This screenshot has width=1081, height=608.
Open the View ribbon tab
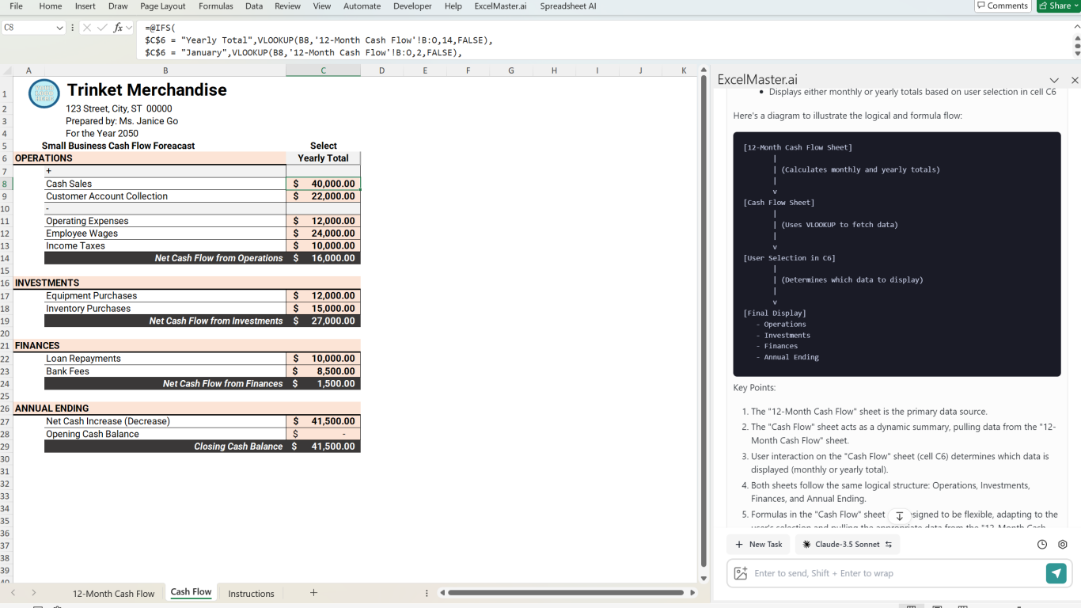click(x=322, y=6)
